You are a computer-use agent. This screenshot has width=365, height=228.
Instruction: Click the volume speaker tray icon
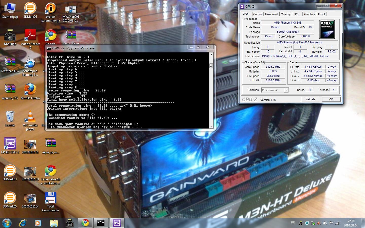tap(325, 223)
